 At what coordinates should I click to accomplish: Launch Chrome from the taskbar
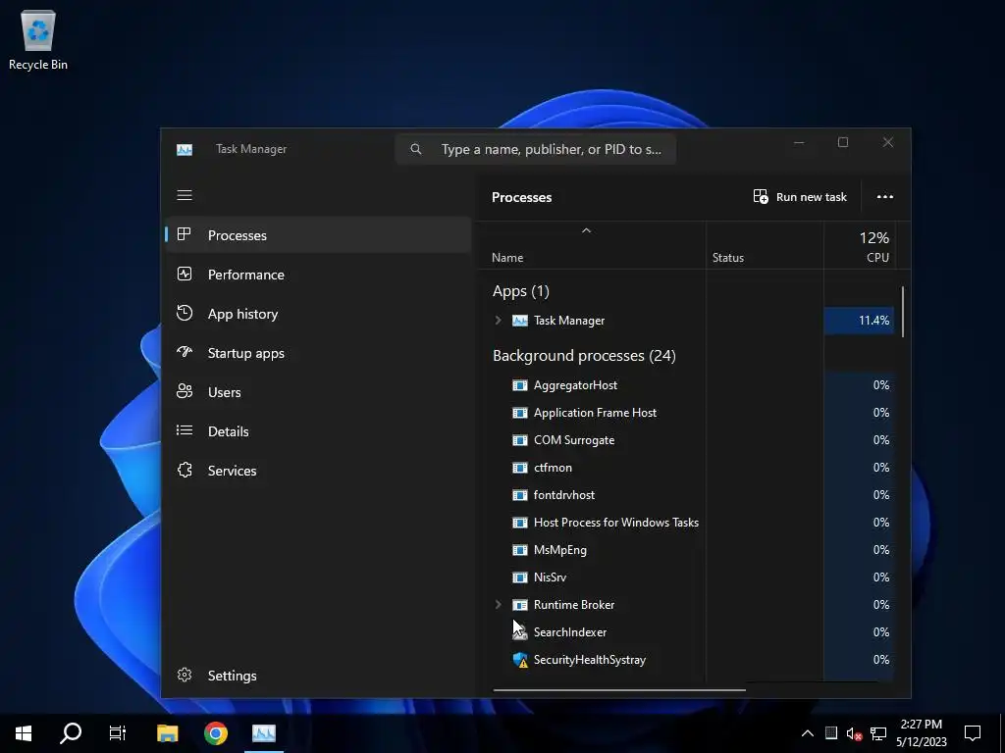[x=215, y=732]
